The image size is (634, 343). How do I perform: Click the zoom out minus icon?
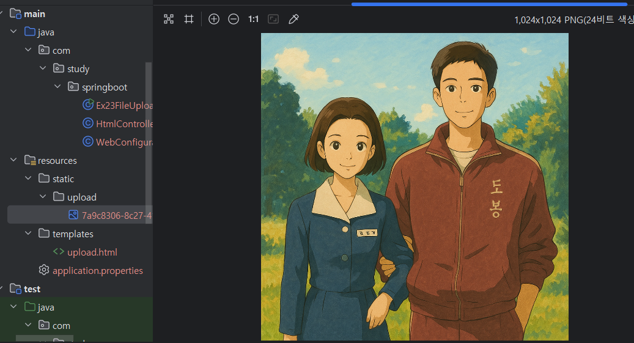[234, 19]
